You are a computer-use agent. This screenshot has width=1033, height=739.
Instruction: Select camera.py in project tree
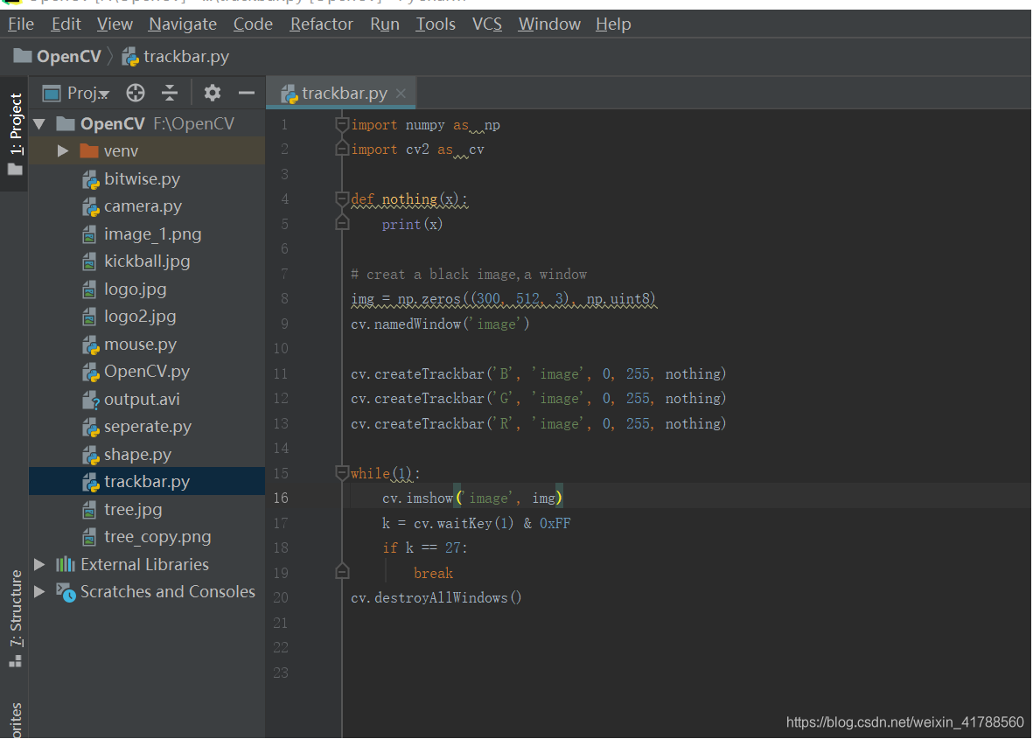pos(143,206)
